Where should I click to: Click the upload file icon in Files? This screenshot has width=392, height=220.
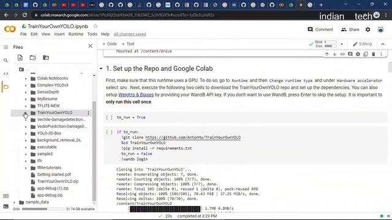pos(20,57)
